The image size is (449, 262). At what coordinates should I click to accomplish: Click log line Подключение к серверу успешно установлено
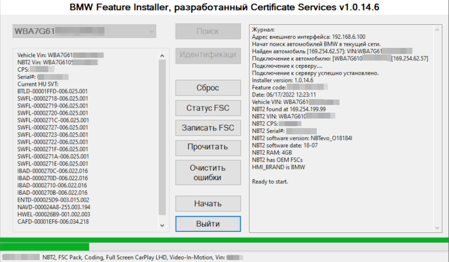tap(315, 73)
